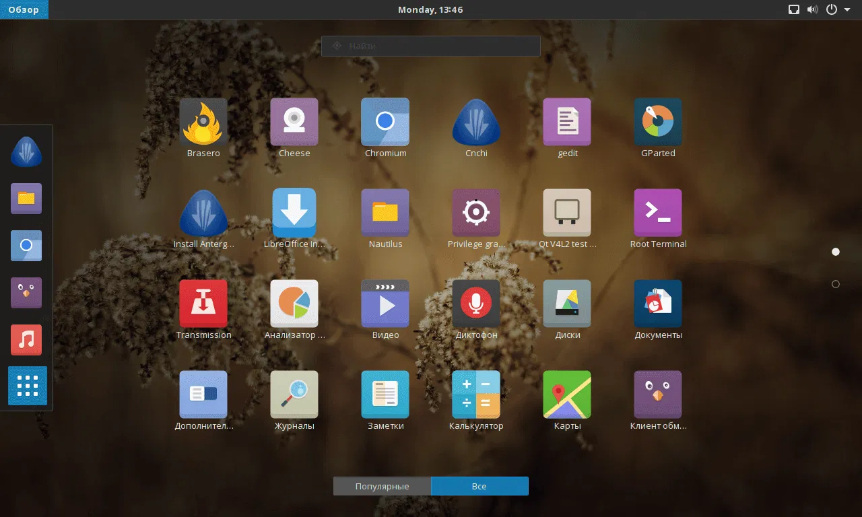Viewport: 862px width, 517px height.
Task: Open the volume speaker icon
Action: coord(813,9)
